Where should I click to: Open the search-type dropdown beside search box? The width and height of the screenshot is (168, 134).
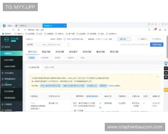tap(33, 45)
